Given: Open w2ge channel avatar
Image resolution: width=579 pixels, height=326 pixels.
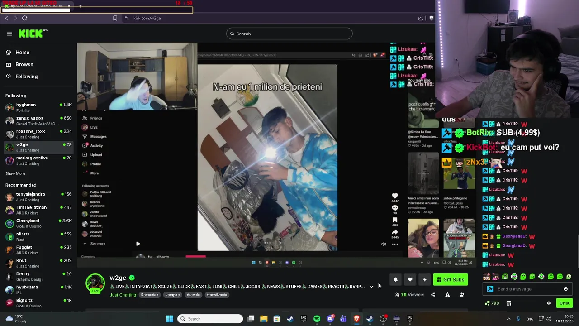Looking at the screenshot, I should click(x=95, y=283).
